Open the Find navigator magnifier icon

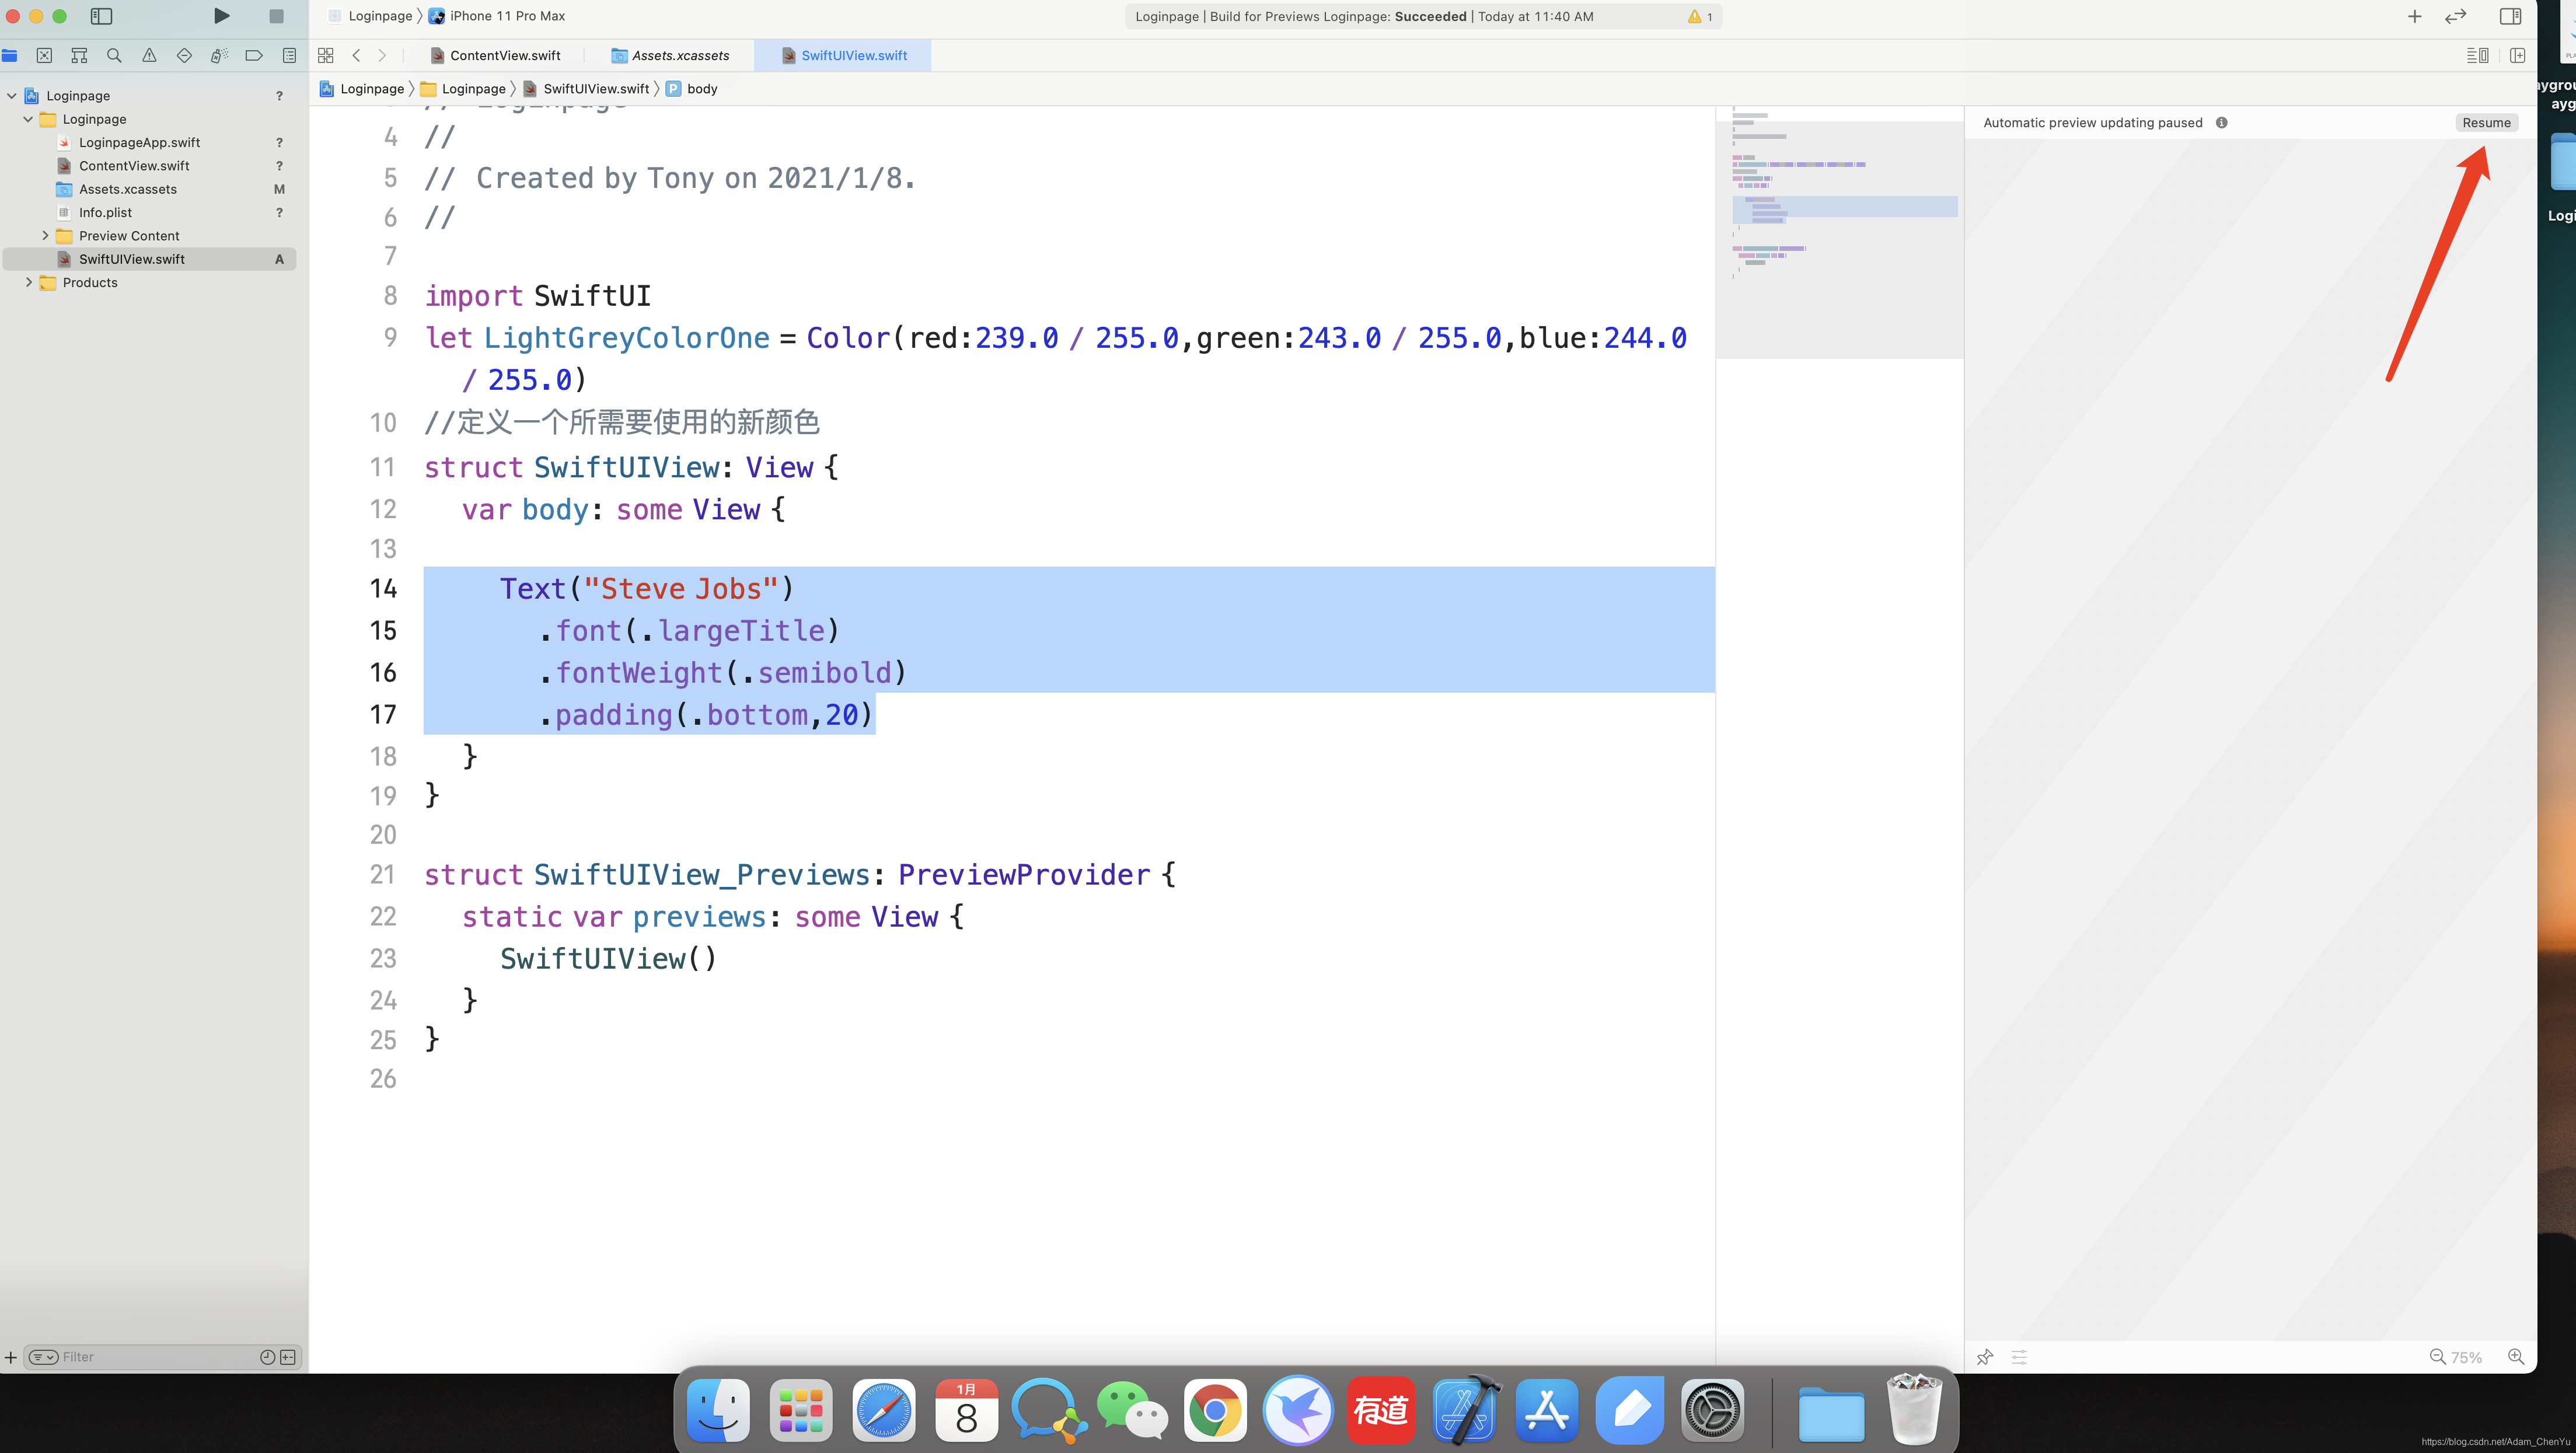tap(114, 55)
